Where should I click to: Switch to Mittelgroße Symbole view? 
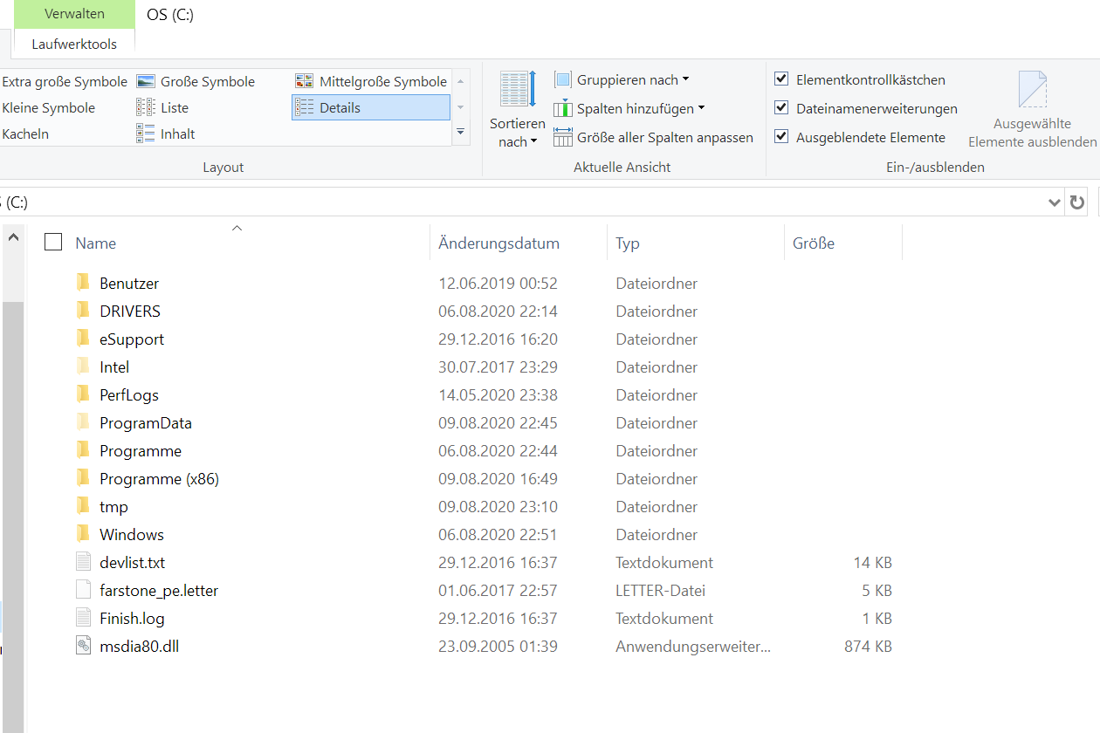coord(371,81)
